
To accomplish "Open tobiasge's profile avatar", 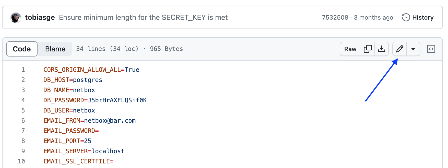I will (x=16, y=17).
